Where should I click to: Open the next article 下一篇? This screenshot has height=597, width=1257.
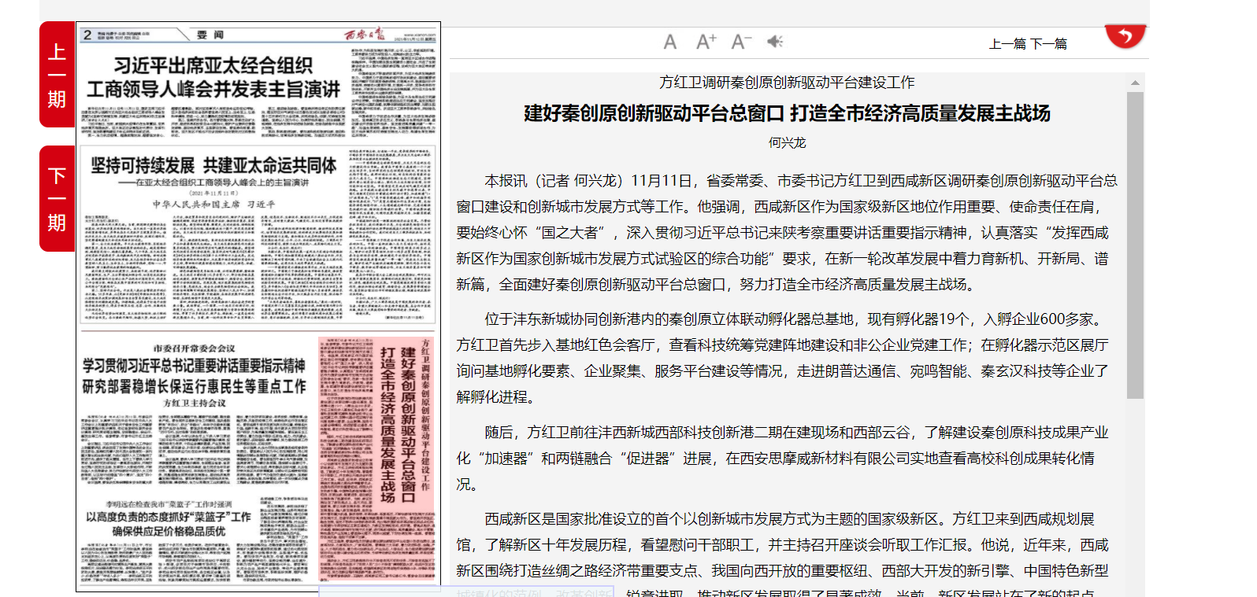click(x=1048, y=44)
